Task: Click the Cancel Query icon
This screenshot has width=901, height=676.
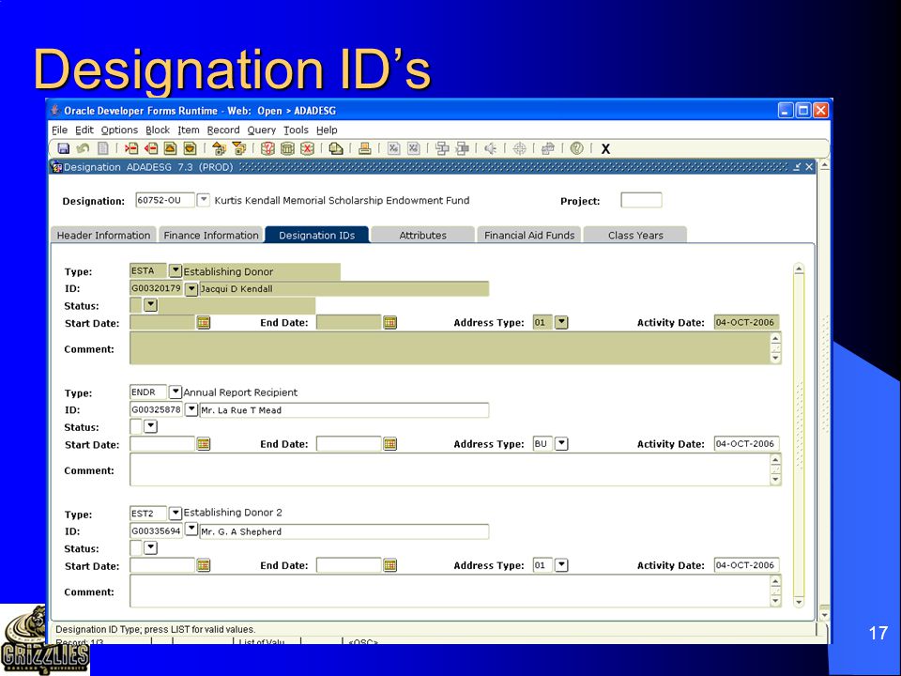Action: pyautogui.click(x=308, y=148)
